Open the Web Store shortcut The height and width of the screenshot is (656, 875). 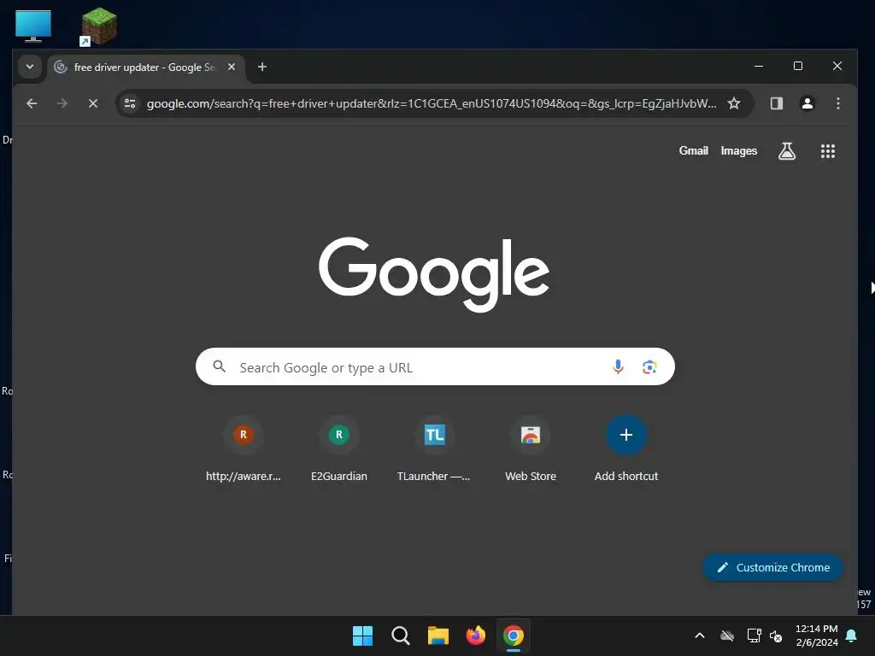point(530,450)
